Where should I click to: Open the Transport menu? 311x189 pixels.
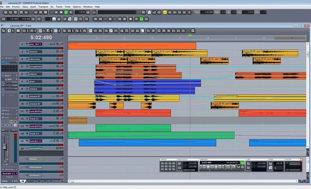pyautogui.click(x=43, y=7)
